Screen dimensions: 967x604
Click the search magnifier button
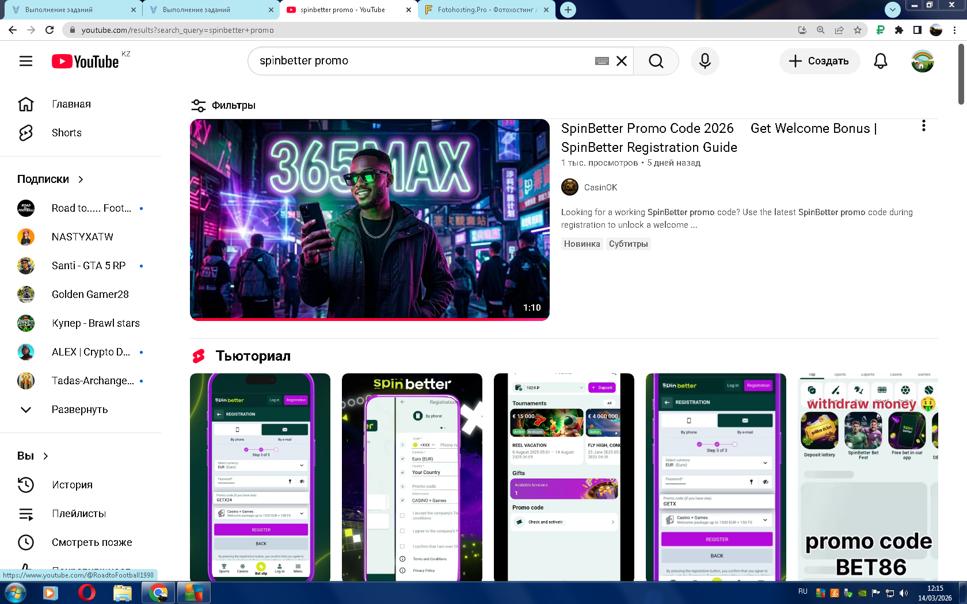click(x=656, y=61)
